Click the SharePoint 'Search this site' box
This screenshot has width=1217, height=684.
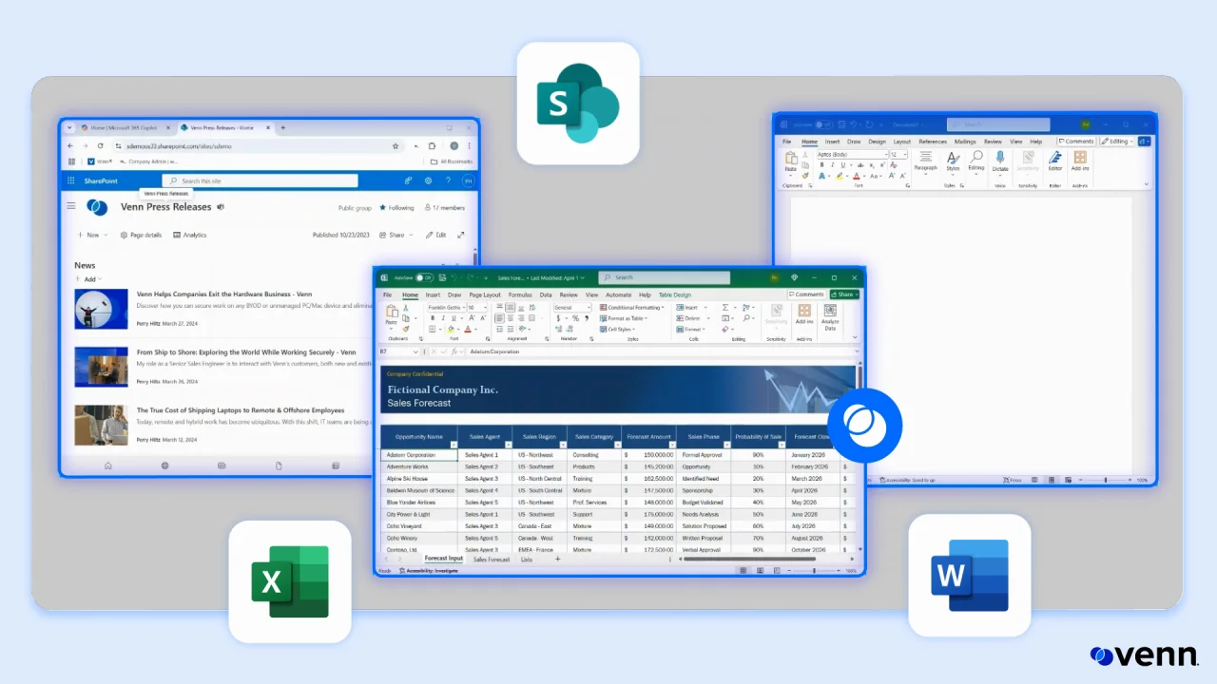tap(260, 180)
